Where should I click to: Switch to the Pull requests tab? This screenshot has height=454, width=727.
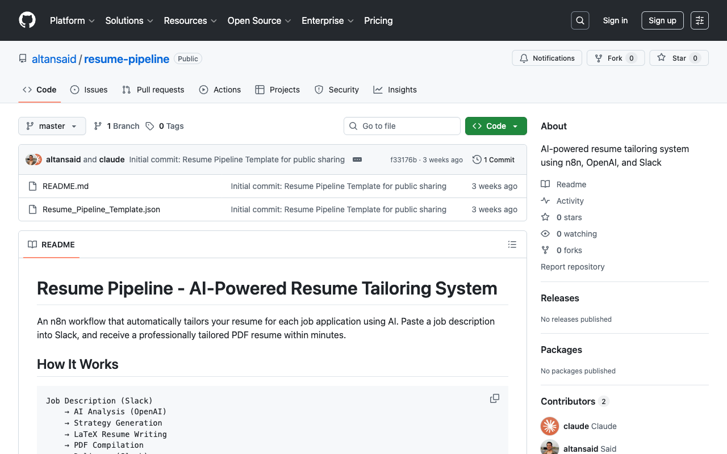coord(153,90)
